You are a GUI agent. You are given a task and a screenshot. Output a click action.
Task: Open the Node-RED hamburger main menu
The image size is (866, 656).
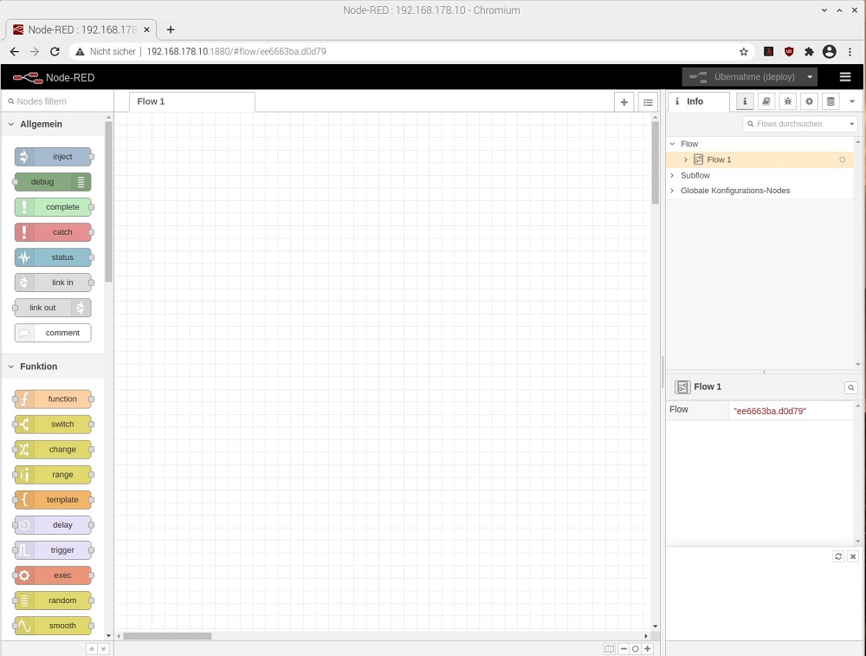click(845, 77)
